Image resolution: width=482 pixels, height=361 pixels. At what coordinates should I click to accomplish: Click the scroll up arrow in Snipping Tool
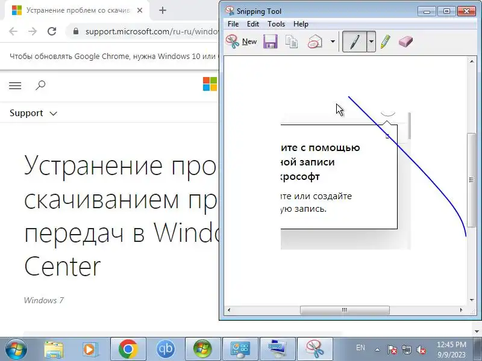click(472, 61)
